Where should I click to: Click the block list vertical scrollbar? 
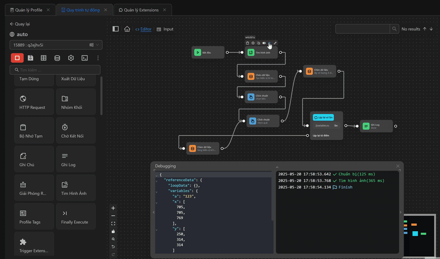[x=101, y=95]
